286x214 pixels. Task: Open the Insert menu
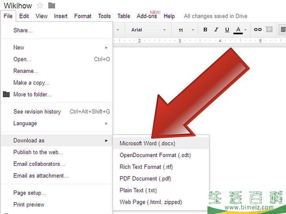click(61, 16)
